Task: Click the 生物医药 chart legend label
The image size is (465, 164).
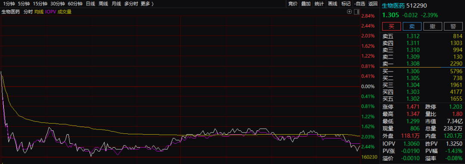Action: point(11,12)
